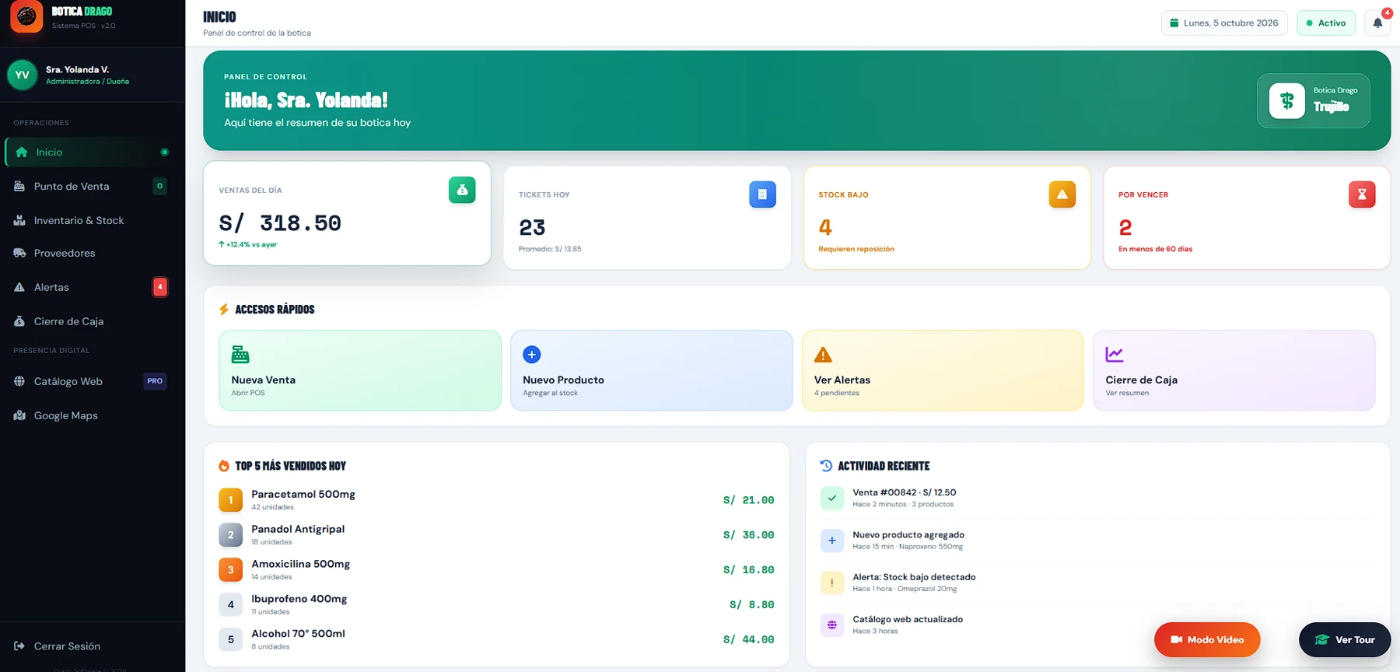Click the Ver Tour button
1400x672 pixels.
1345,639
